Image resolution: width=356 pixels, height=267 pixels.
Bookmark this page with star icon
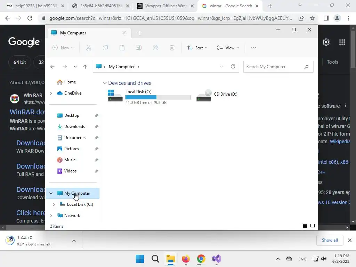312,18
